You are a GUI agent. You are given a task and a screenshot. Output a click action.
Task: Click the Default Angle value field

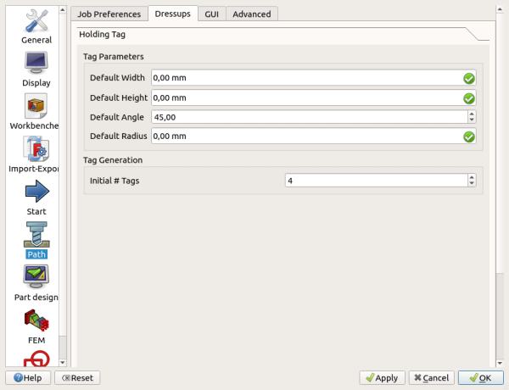pyautogui.click(x=310, y=117)
